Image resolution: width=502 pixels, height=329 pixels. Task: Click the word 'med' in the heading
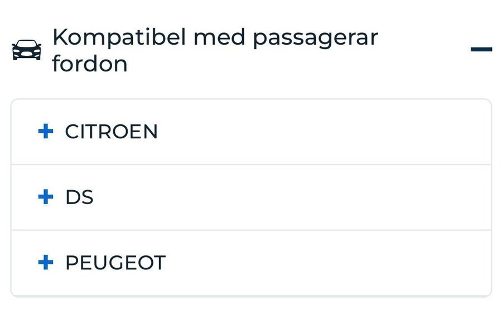[218, 38]
